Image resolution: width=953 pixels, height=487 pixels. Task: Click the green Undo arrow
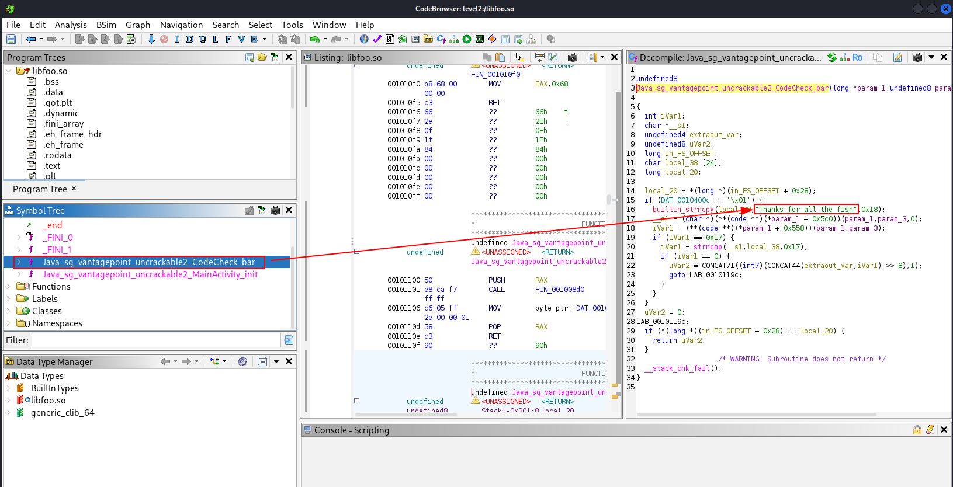315,39
